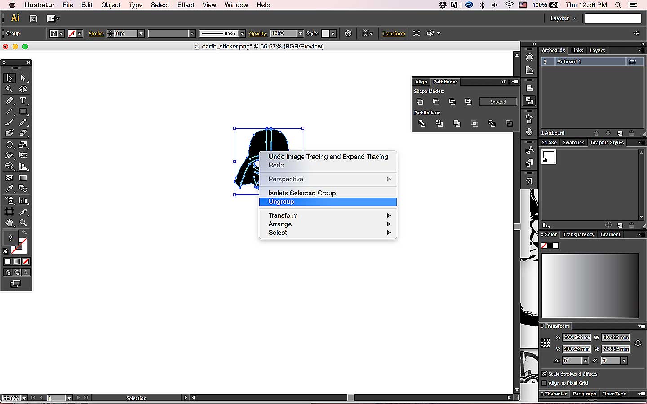Choose Undo Image Tracing and Expand Tracing
The width and height of the screenshot is (647, 404).
click(328, 157)
